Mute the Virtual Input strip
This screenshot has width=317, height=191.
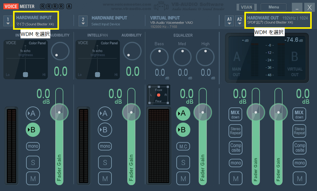coord(183,178)
